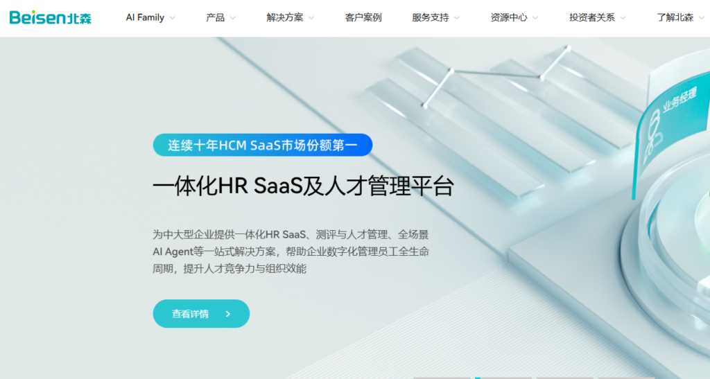
Task: Expand the chevron beside 解决方案
Action: [x=311, y=18]
